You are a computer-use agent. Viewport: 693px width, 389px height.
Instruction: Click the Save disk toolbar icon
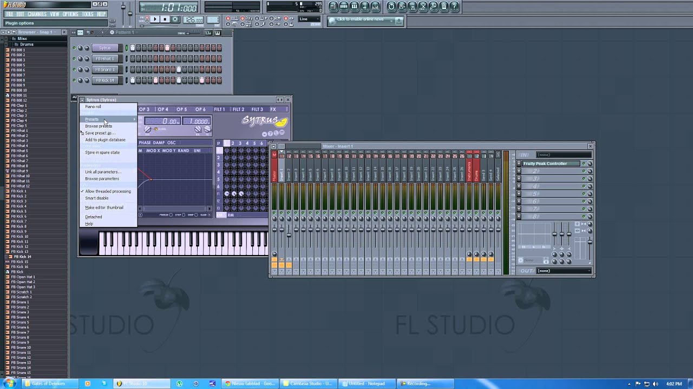click(402, 6)
